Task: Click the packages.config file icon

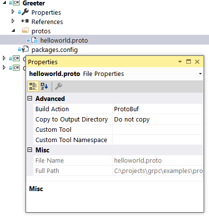Action: tap(25, 49)
